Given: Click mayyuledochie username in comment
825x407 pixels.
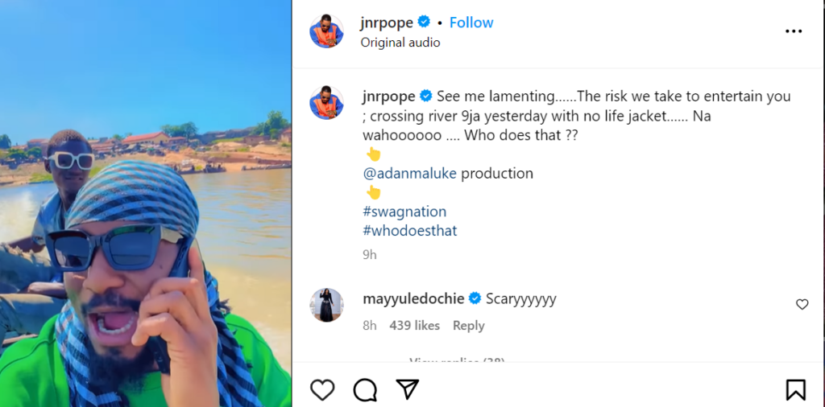Looking at the screenshot, I should (412, 298).
